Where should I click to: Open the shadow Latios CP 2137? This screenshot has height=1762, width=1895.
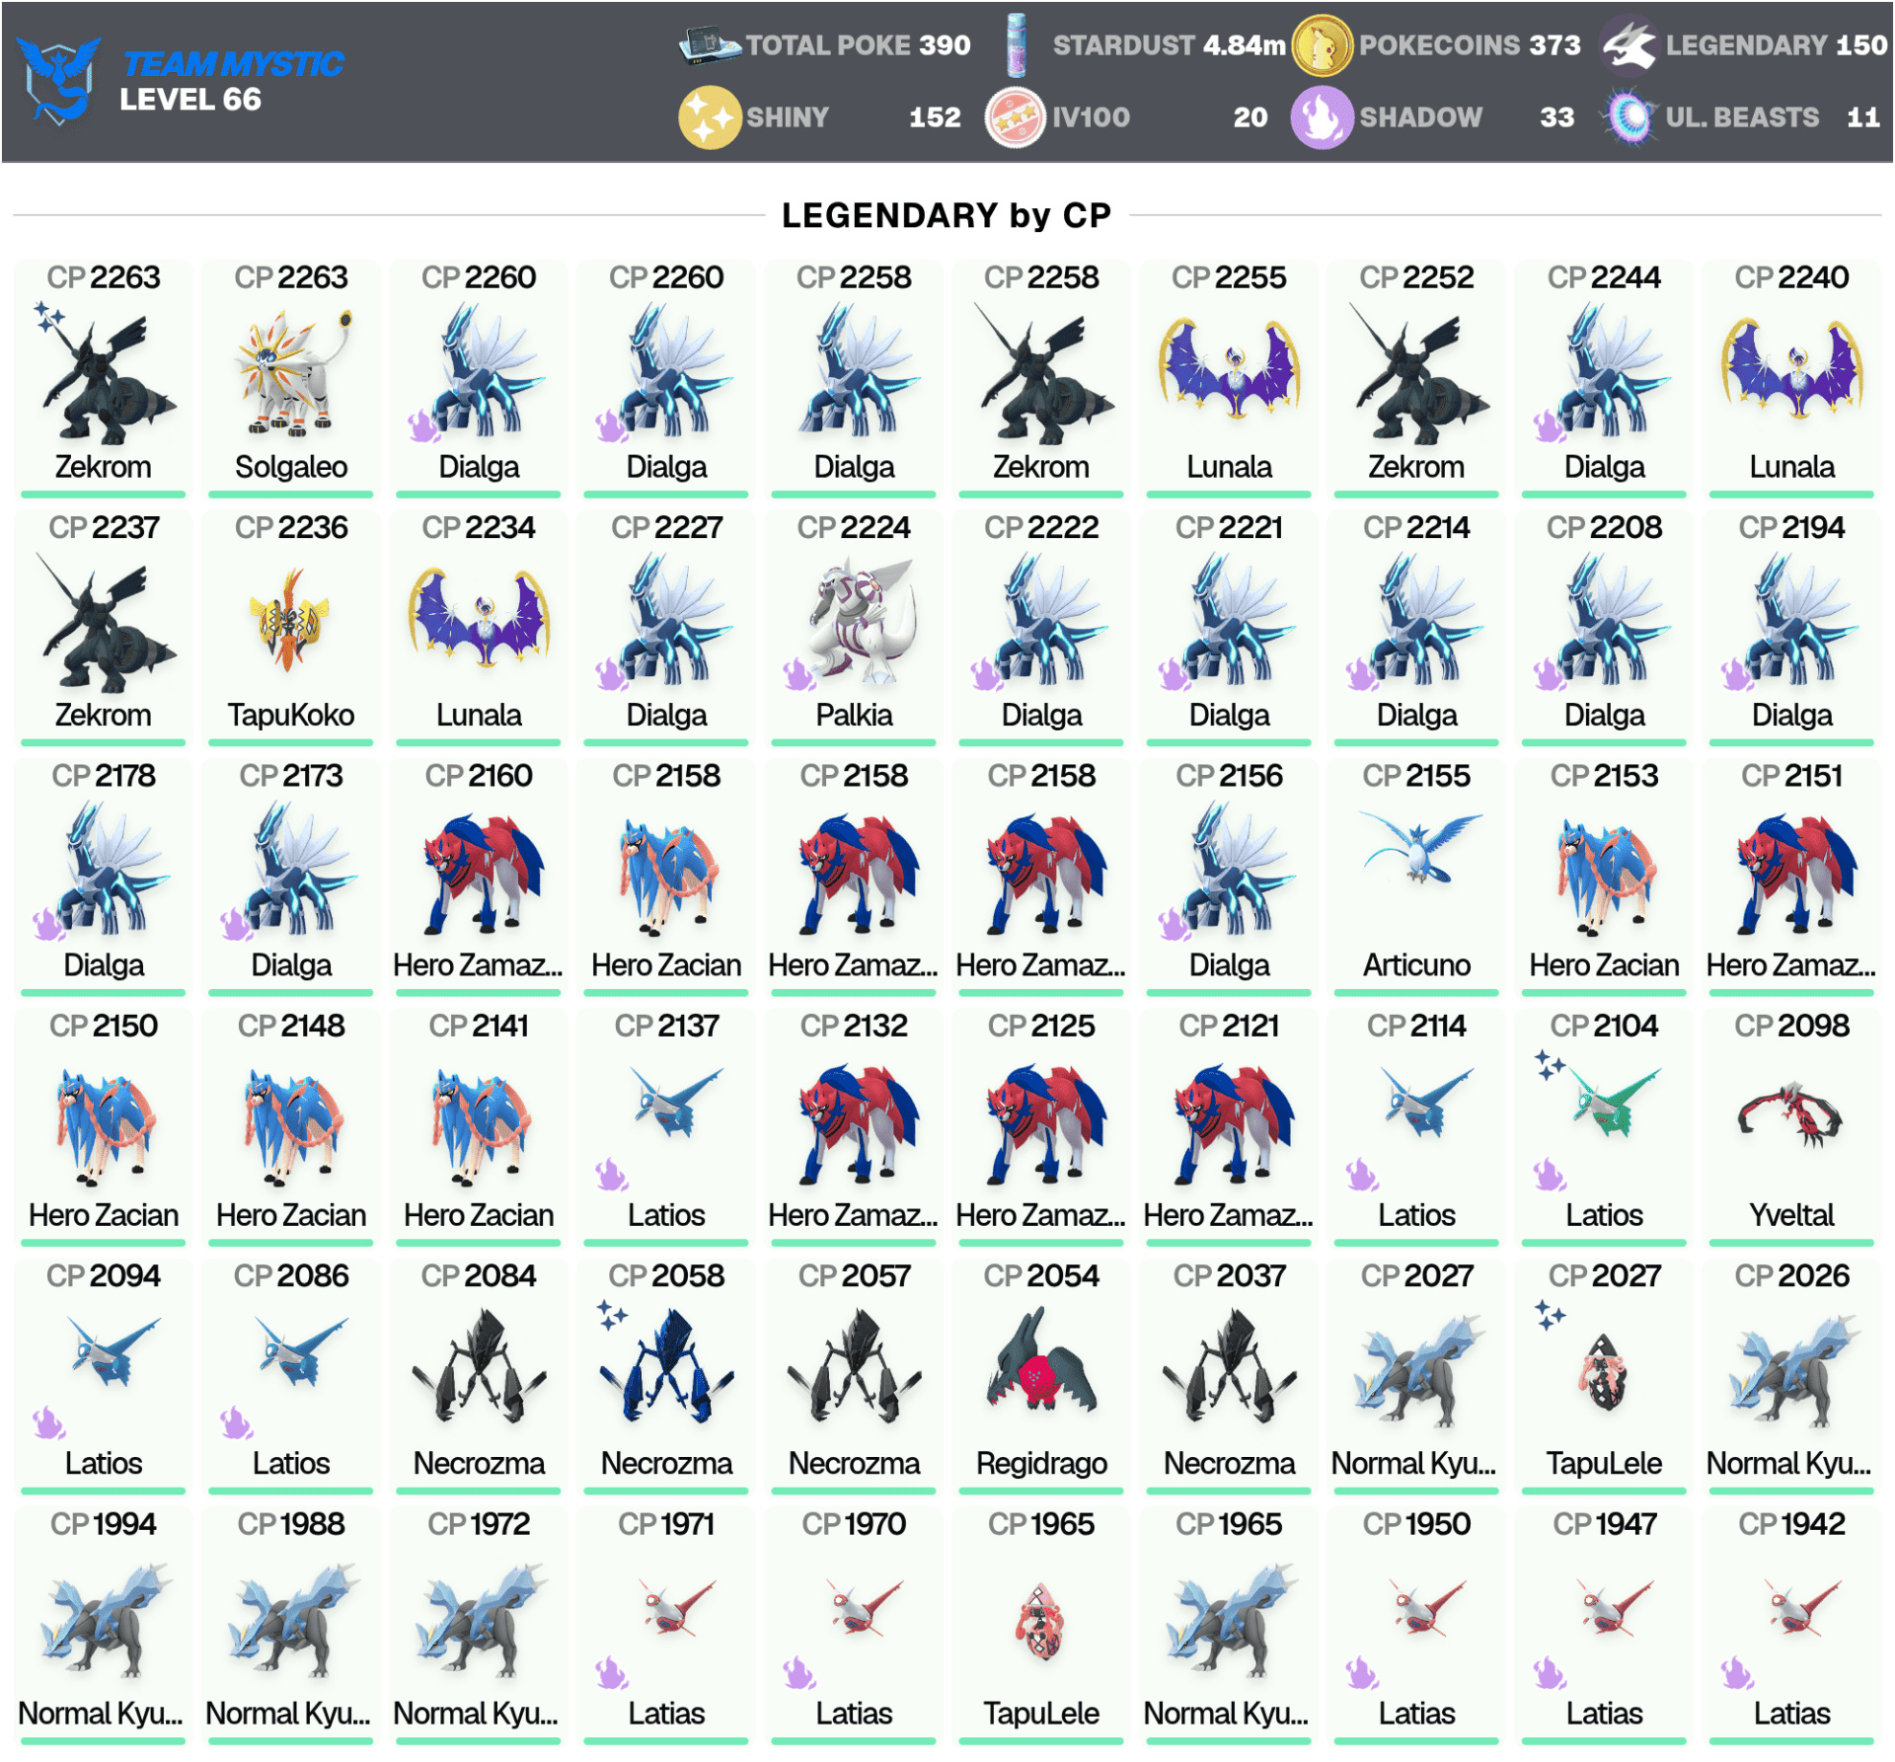click(x=666, y=1126)
